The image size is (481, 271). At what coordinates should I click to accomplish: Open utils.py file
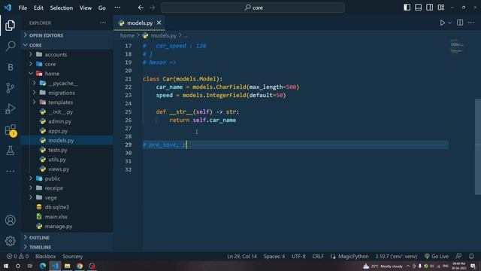tap(67, 160)
